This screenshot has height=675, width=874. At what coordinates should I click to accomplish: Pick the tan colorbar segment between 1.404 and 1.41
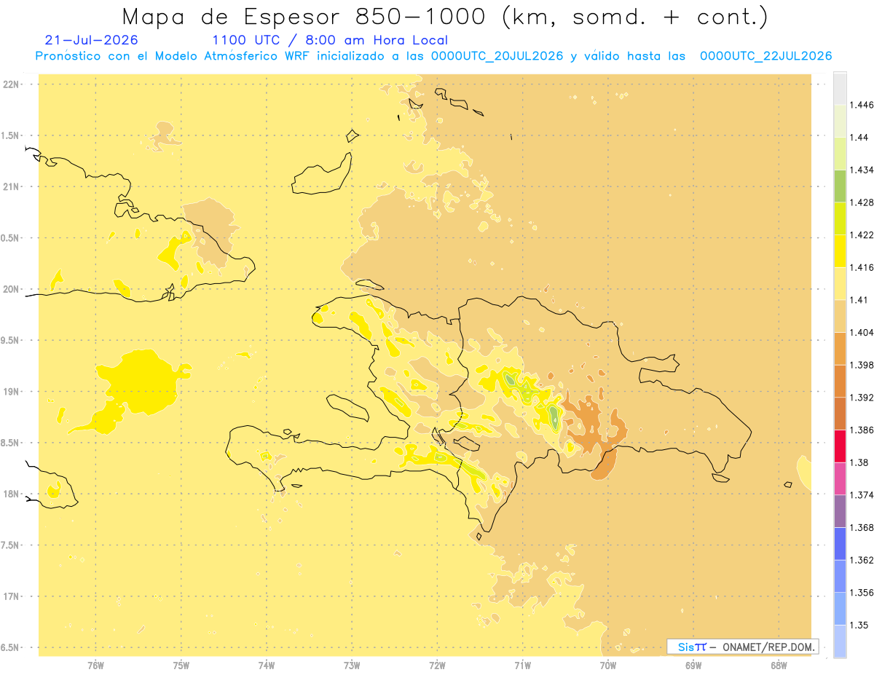pos(840,316)
